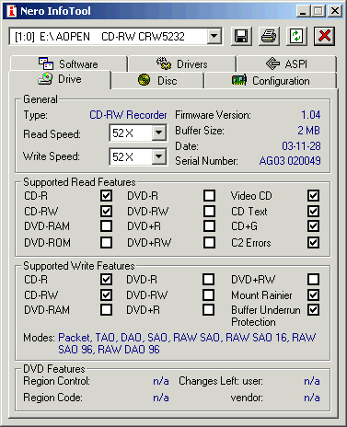Toggle the Mount Rainier checkbox

coord(313,294)
